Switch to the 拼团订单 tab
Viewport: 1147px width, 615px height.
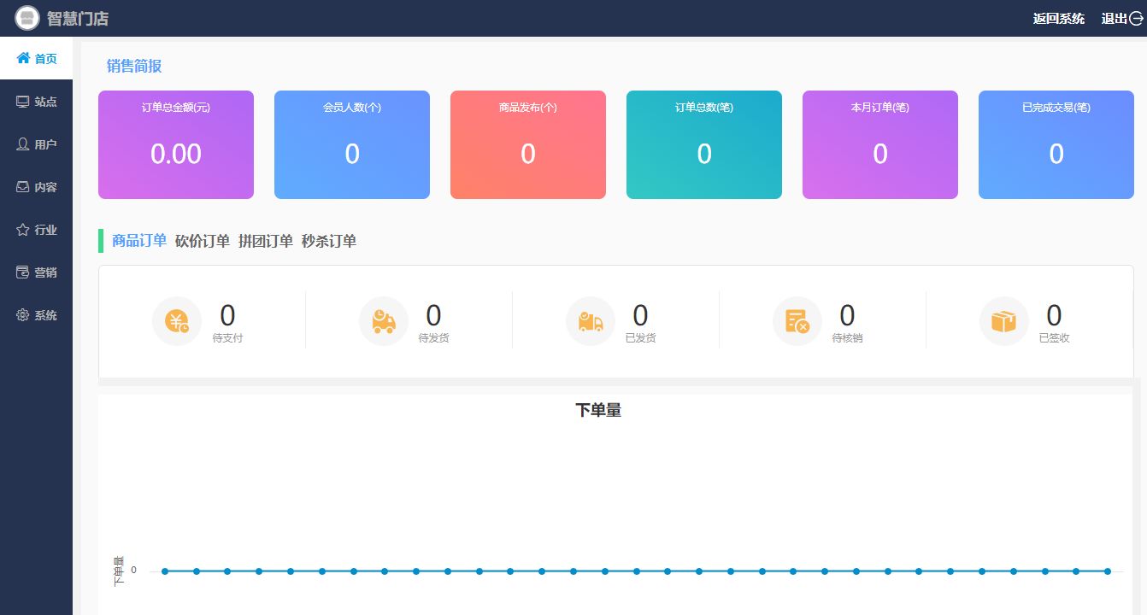pyautogui.click(x=266, y=241)
